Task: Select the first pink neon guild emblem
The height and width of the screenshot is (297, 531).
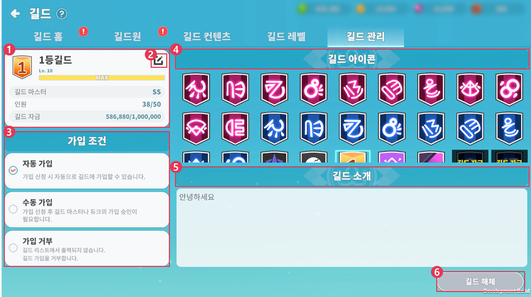Action: click(196, 89)
